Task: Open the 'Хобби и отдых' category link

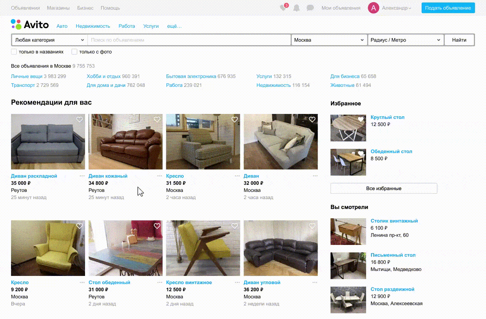Action: pos(104,76)
